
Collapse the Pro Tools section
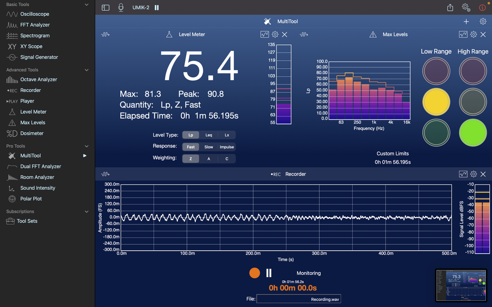86,146
